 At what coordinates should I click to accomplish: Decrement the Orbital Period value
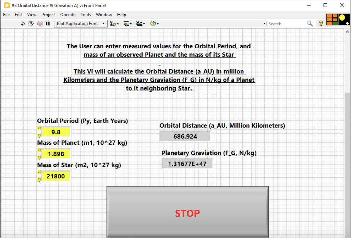[39, 135]
